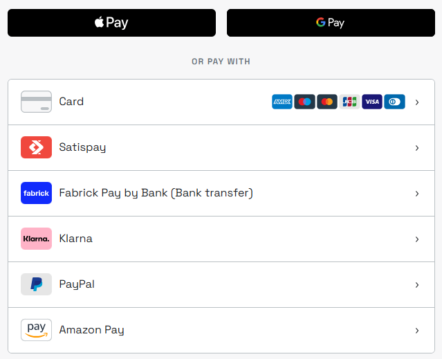
Task: Click the JCB card brand icon
Action: [x=349, y=102]
